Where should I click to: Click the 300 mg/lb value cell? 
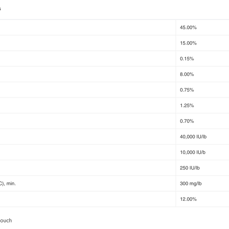click(x=191, y=184)
